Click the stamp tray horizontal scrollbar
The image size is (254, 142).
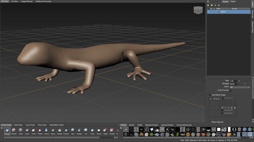pos(183,138)
